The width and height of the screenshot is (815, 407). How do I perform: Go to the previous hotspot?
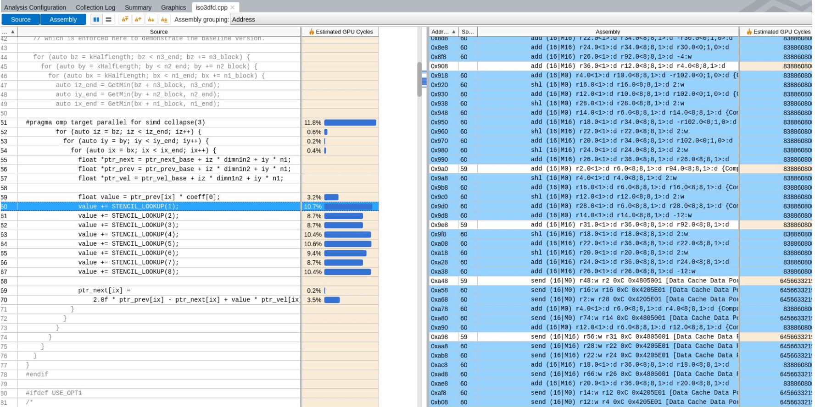point(138,19)
